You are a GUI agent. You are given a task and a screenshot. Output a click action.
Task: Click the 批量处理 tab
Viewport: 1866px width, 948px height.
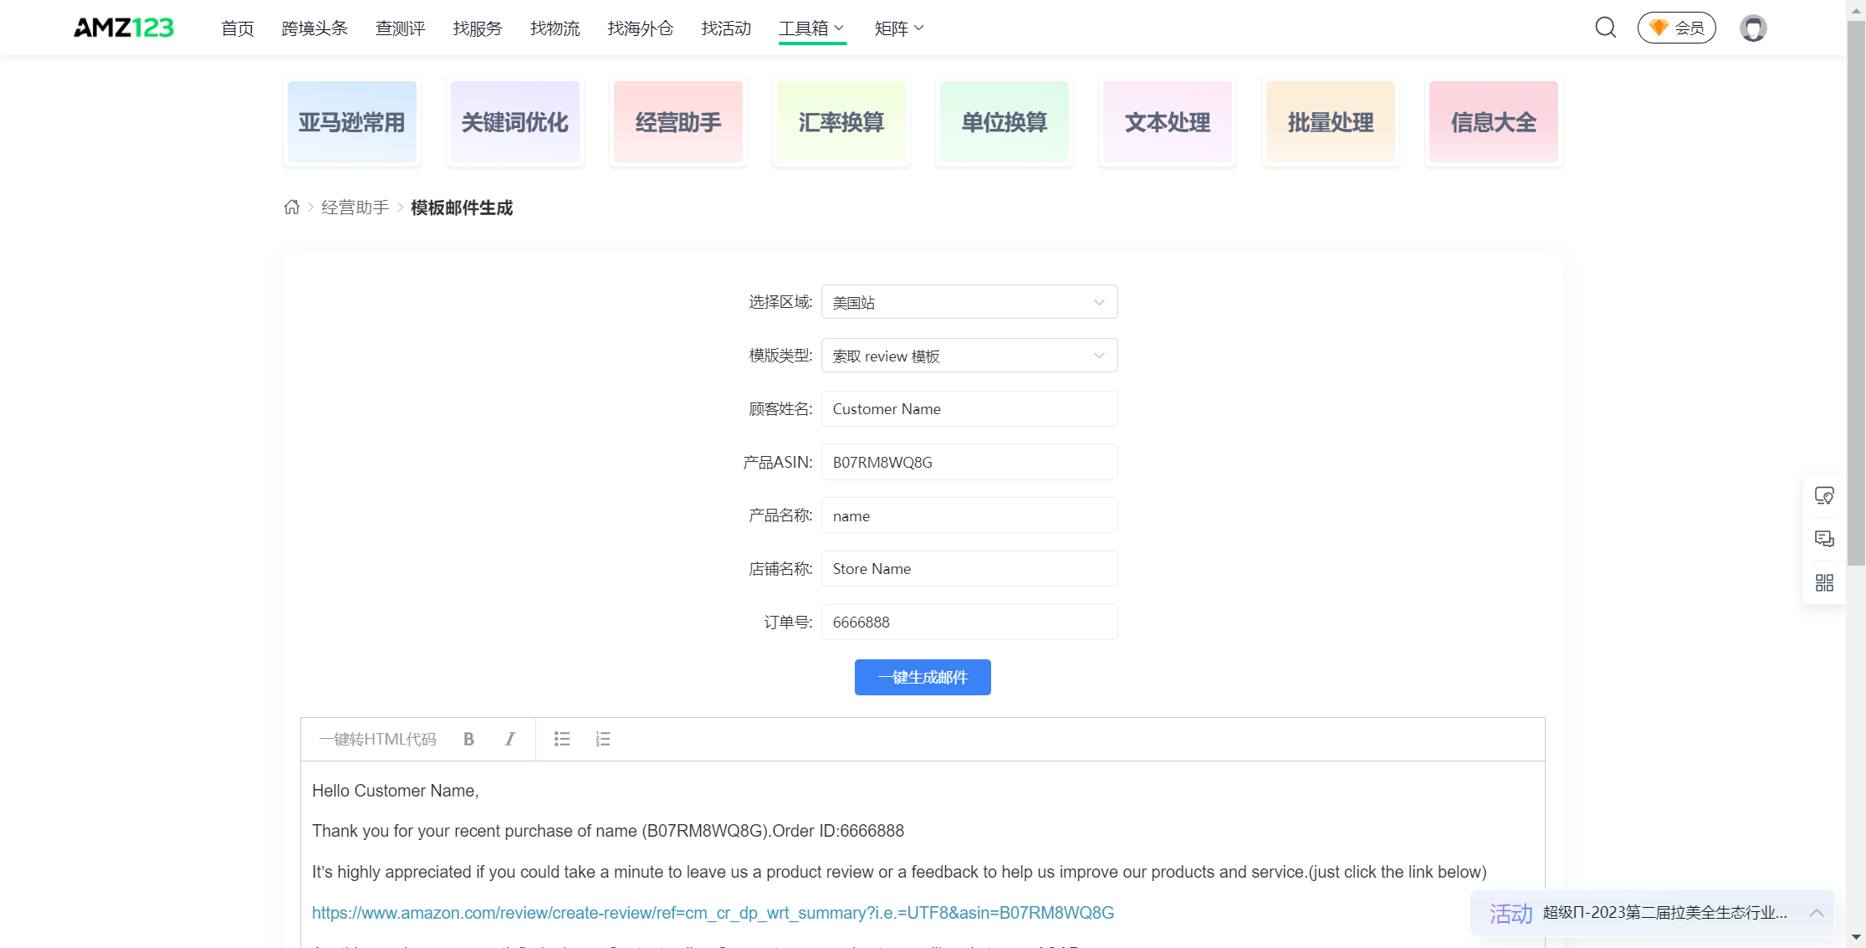[x=1328, y=122]
